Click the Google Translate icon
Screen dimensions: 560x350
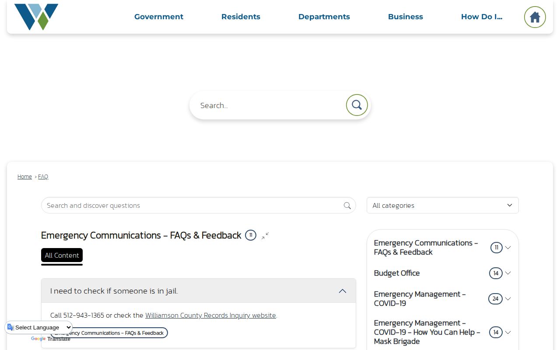[x=11, y=327]
